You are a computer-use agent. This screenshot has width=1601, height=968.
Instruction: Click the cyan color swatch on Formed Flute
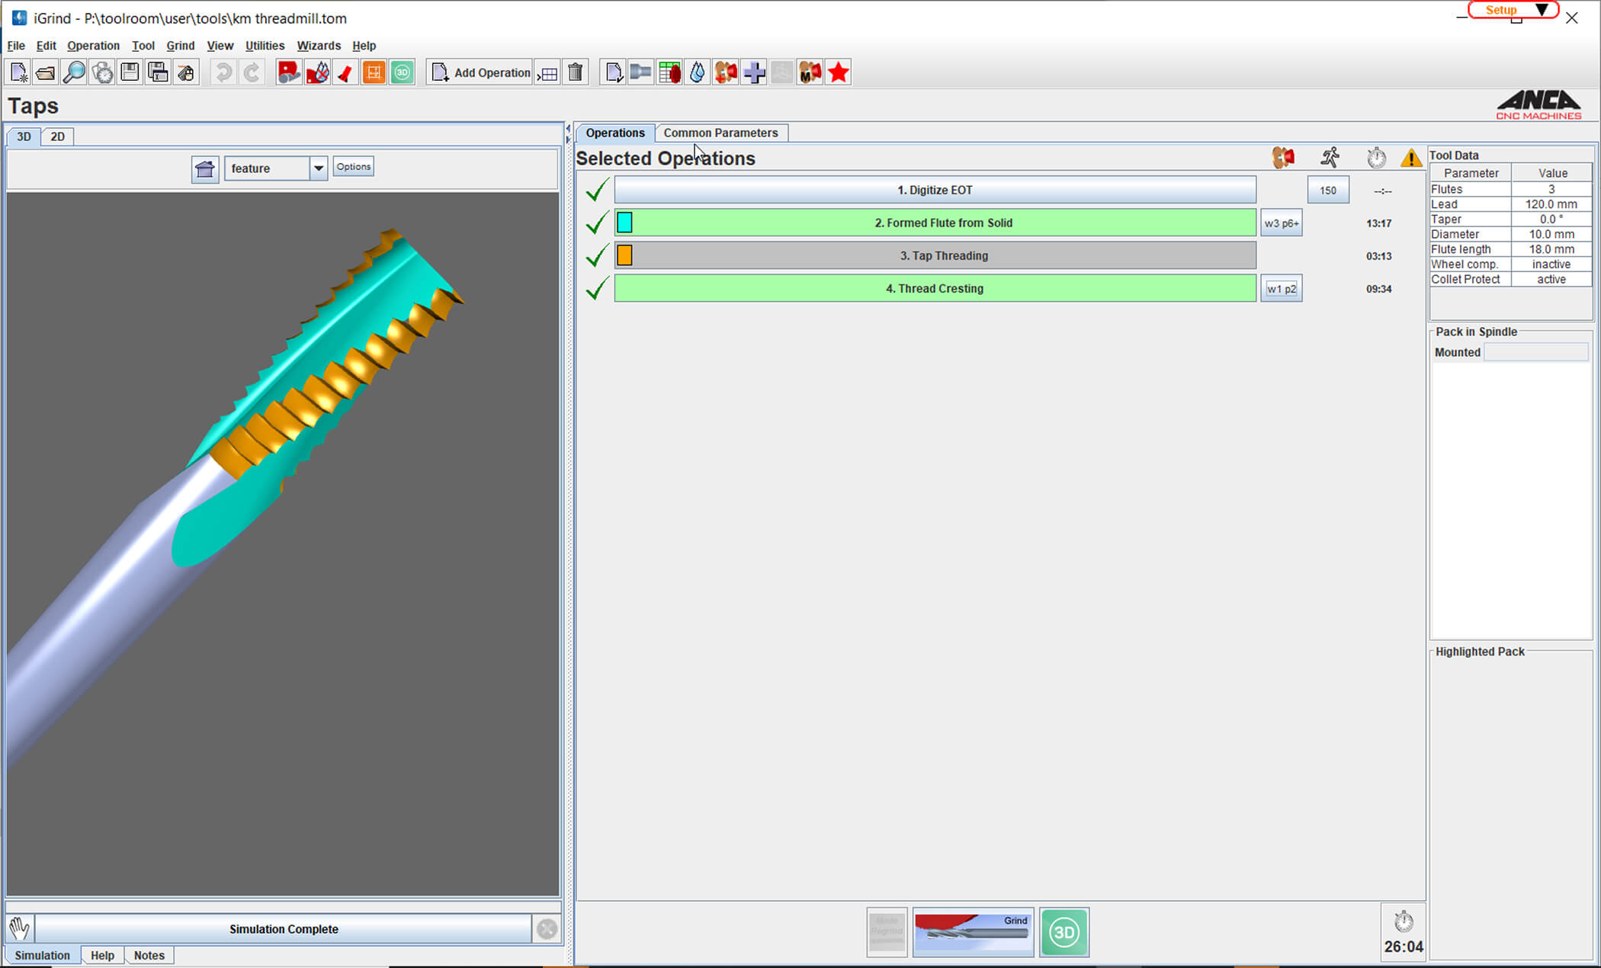[x=624, y=223]
